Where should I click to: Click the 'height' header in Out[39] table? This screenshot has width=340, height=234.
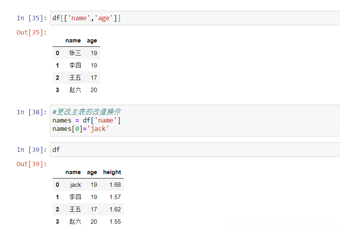(x=112, y=172)
